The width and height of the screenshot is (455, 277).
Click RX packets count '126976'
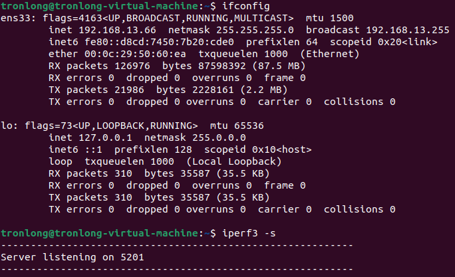[x=132, y=66]
